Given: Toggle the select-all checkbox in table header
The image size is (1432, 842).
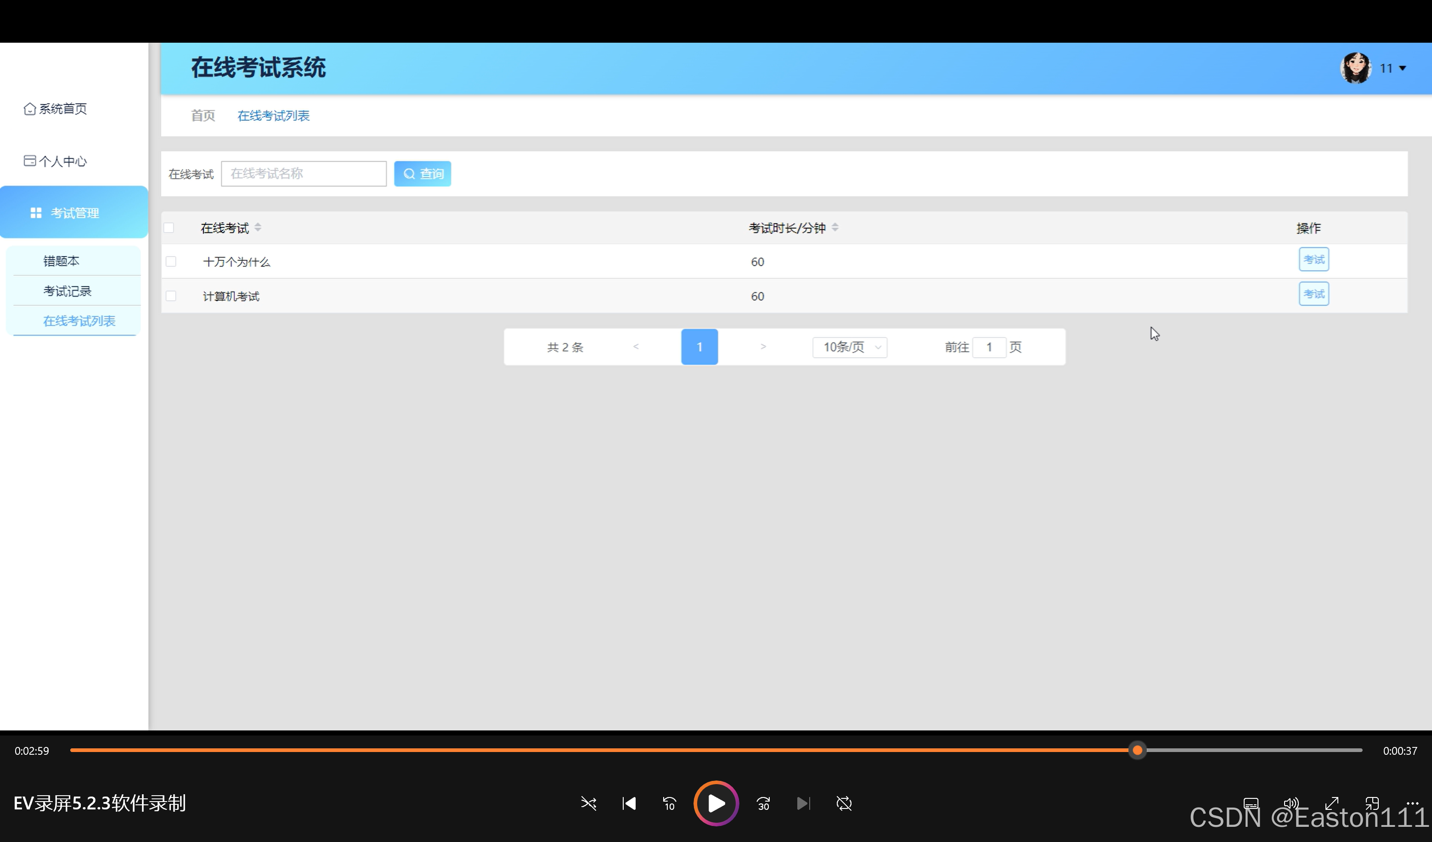Looking at the screenshot, I should [169, 228].
